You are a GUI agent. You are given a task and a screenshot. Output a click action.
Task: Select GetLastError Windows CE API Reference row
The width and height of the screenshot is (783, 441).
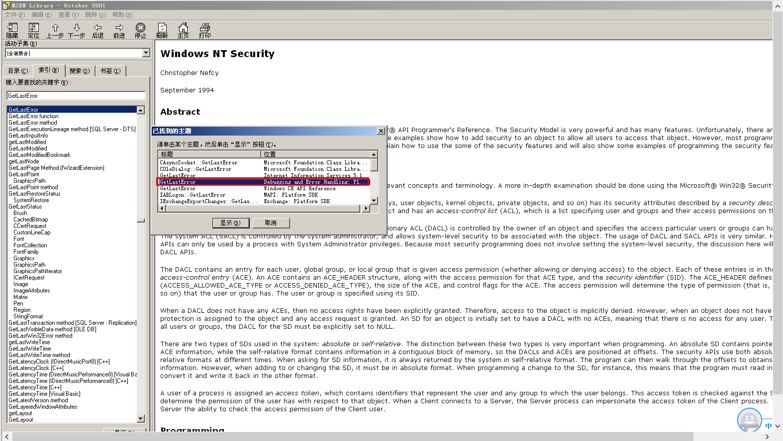point(264,189)
